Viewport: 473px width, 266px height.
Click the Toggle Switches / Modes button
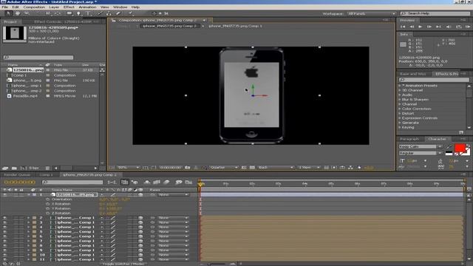(123, 264)
